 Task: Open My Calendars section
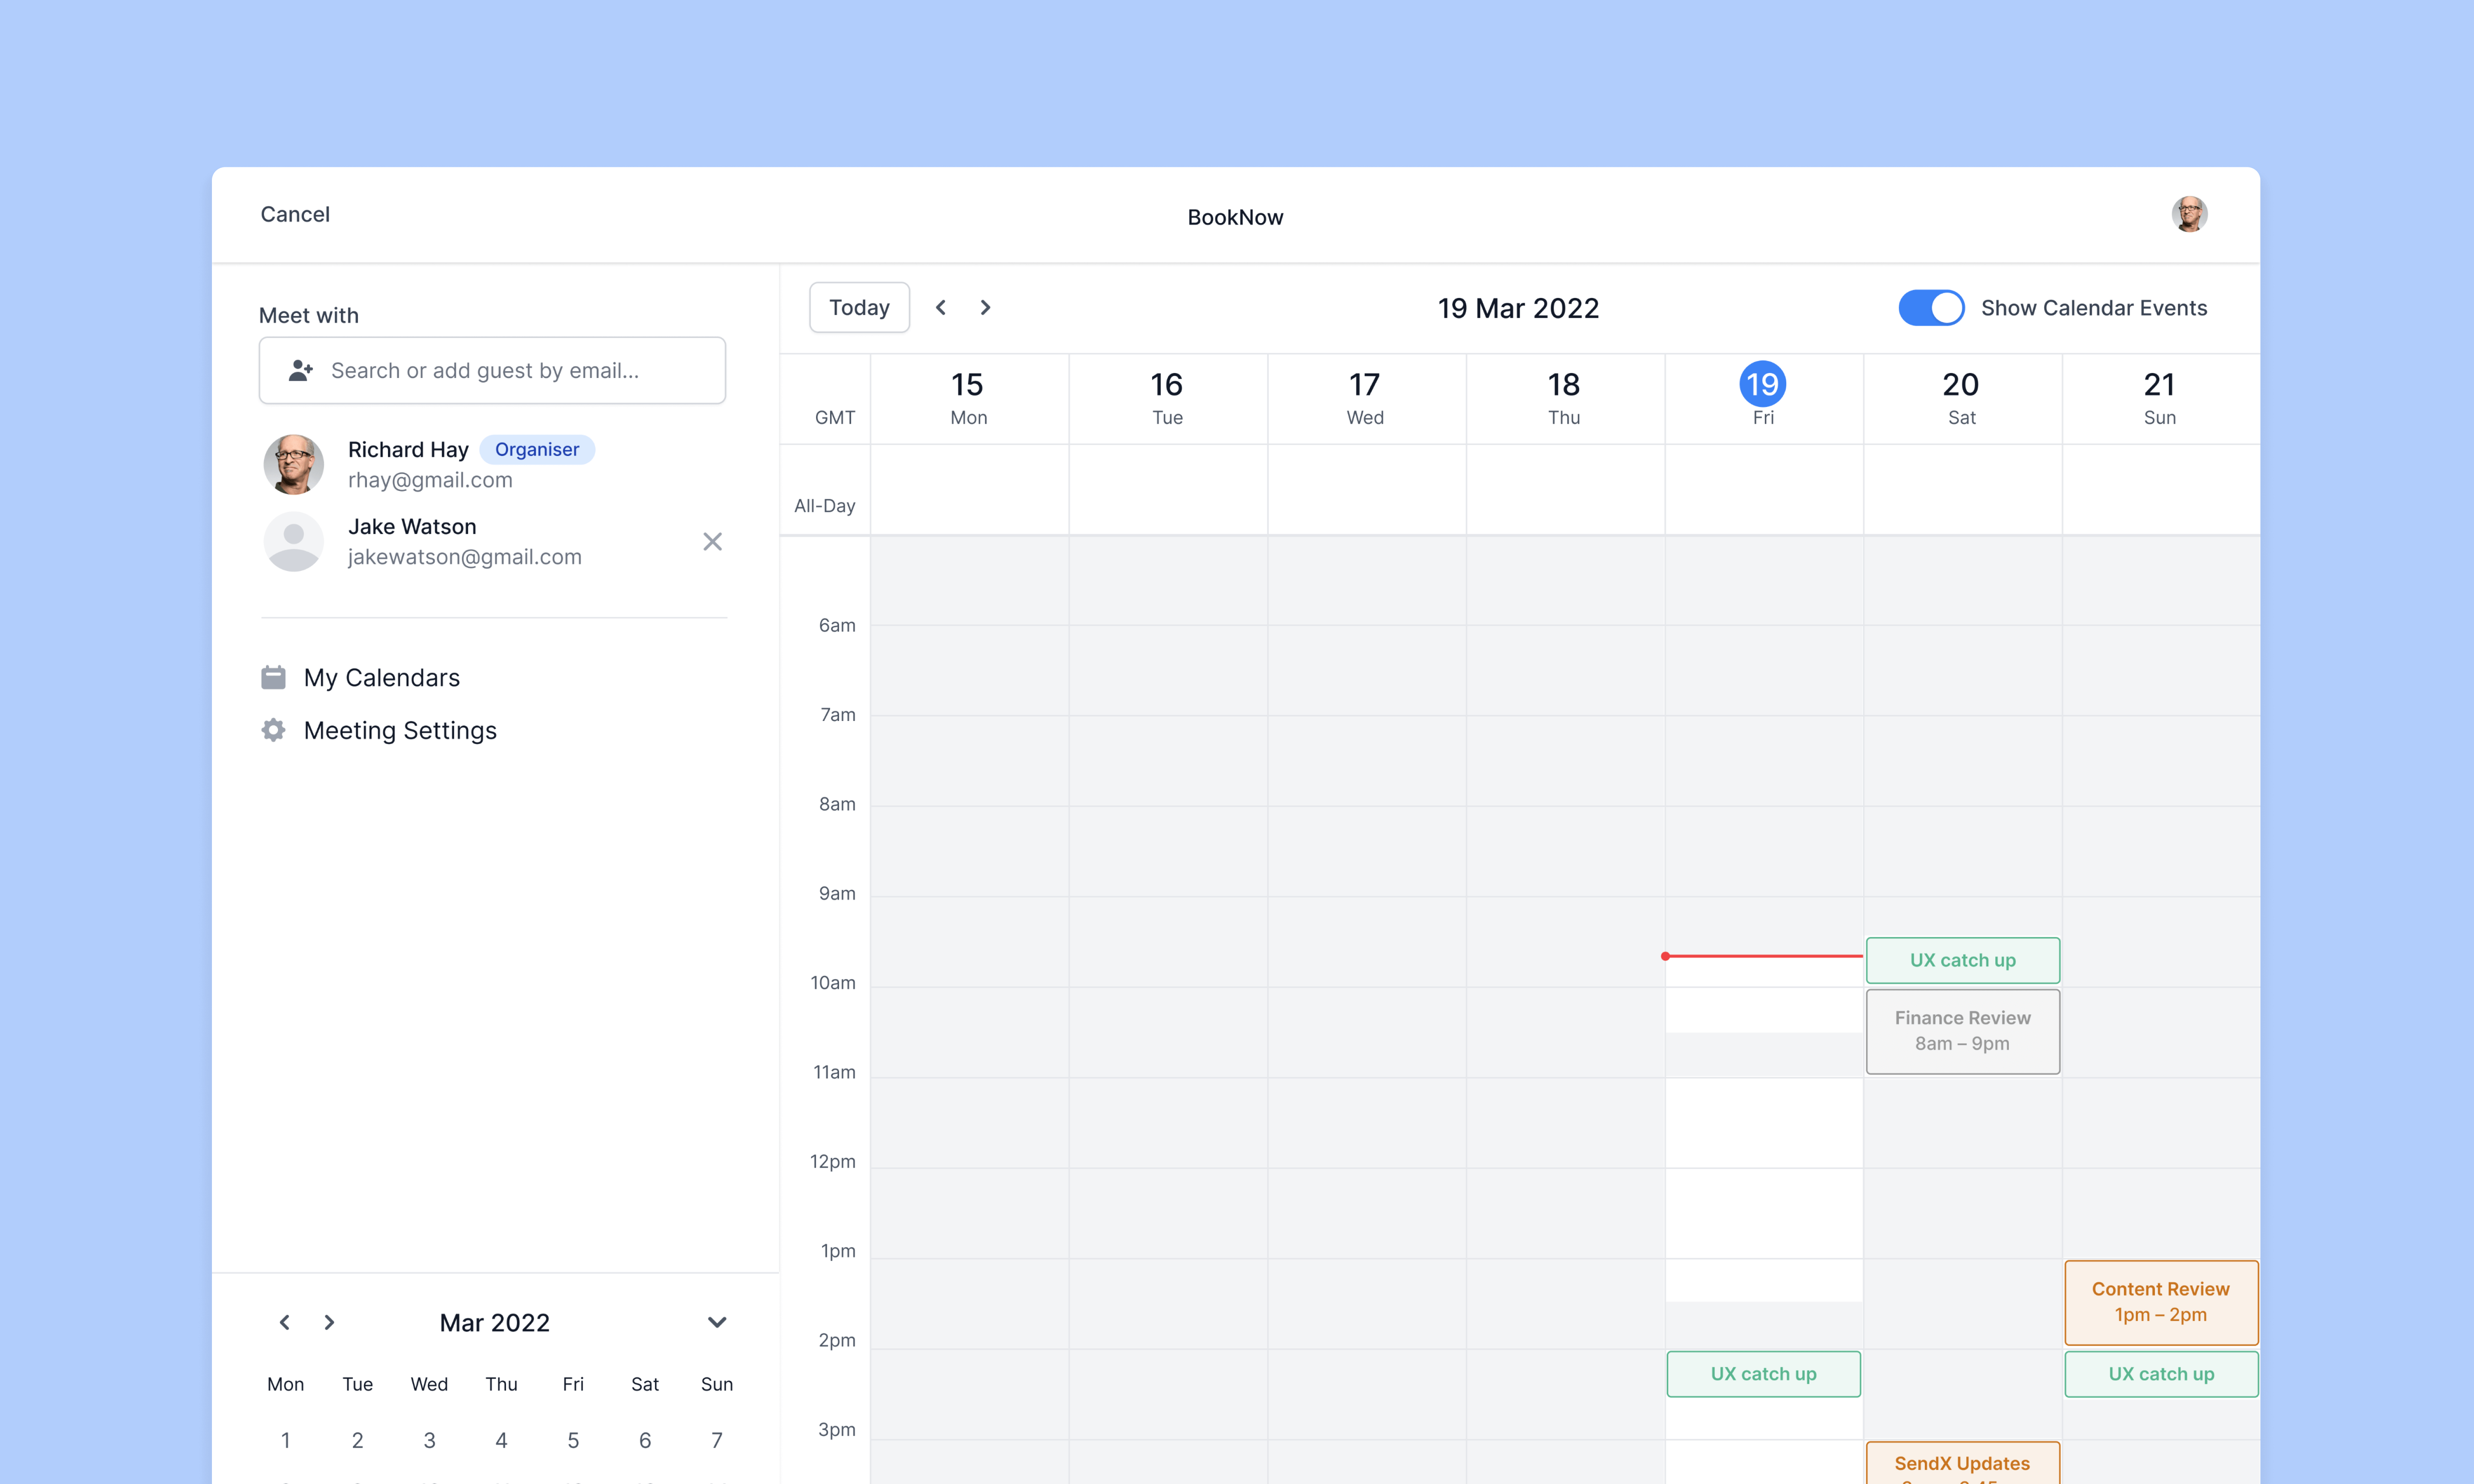pyautogui.click(x=381, y=677)
